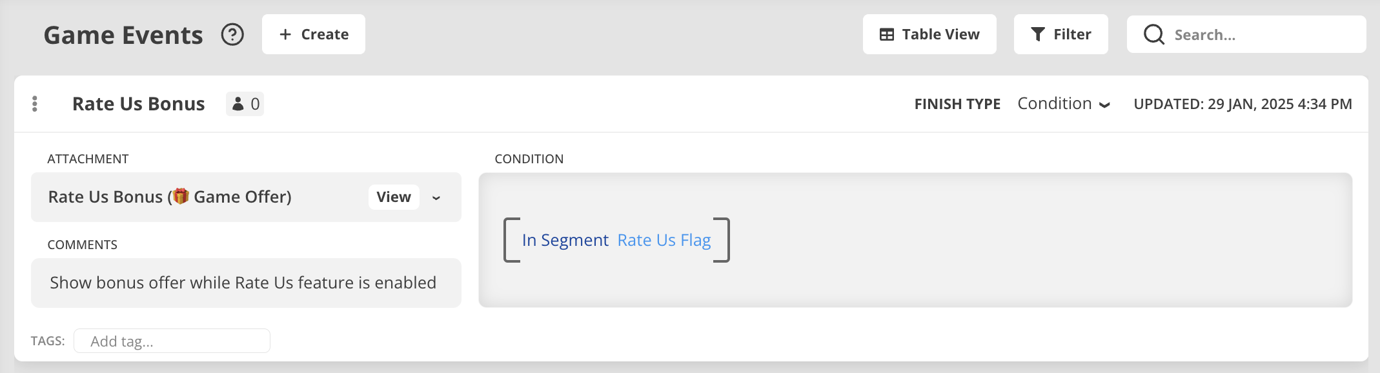This screenshot has height=373, width=1380.
Task: Switch to Table View
Action: 929,34
